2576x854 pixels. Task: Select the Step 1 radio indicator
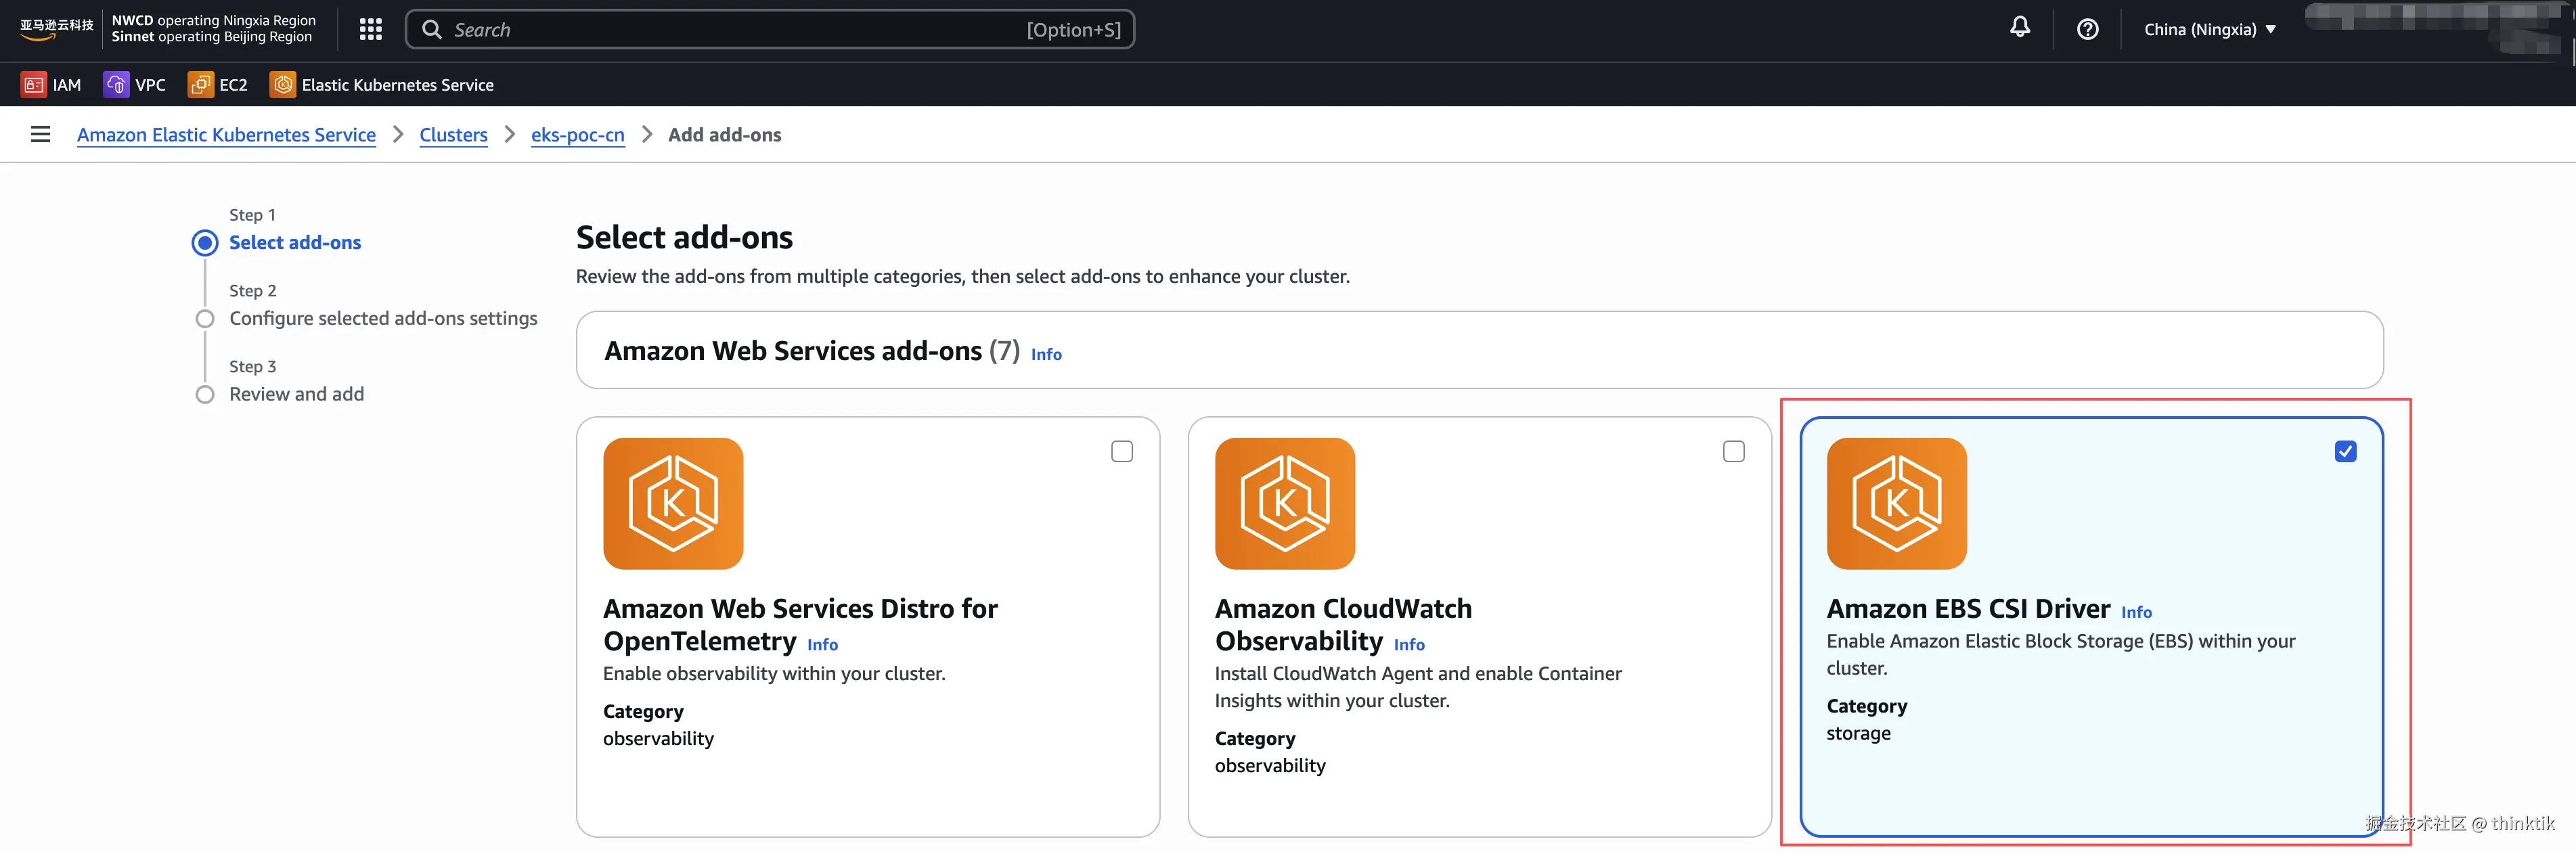[x=205, y=243]
